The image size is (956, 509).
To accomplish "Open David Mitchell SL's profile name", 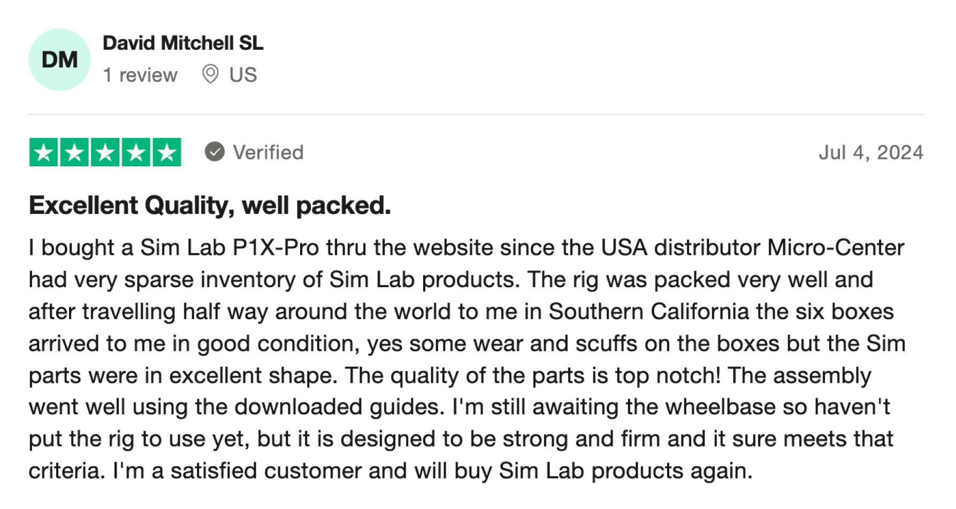I will 183,43.
